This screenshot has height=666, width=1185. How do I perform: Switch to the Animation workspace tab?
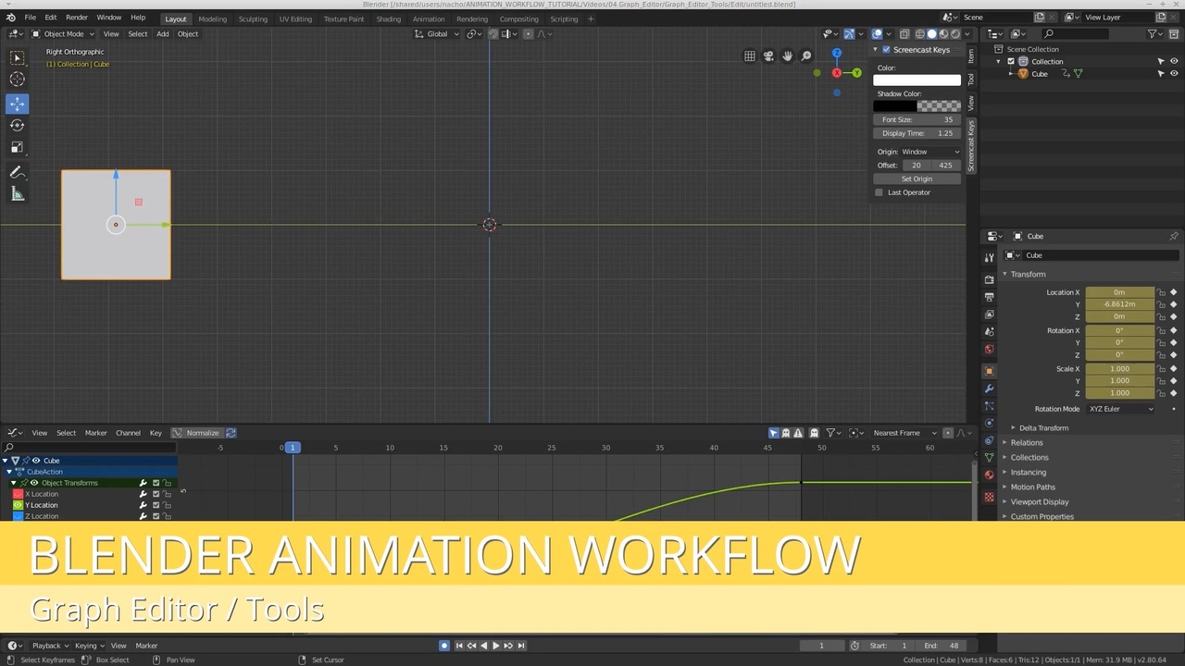pos(429,18)
